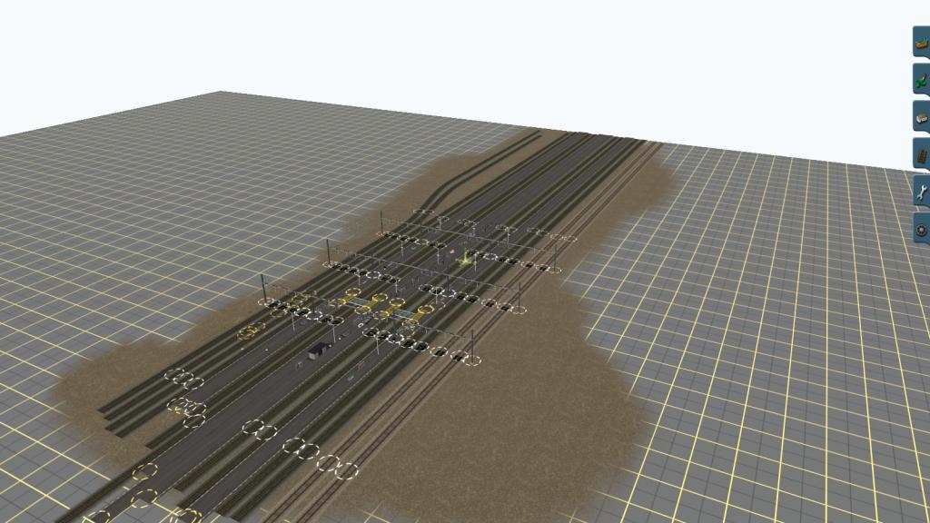Open the Tracks tab with rail icon
Image resolution: width=930 pixels, height=523 pixels.
pos(922,154)
